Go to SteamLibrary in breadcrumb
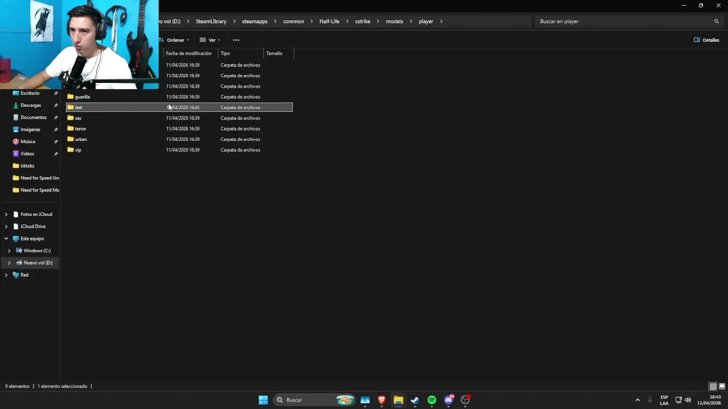 pyautogui.click(x=211, y=21)
